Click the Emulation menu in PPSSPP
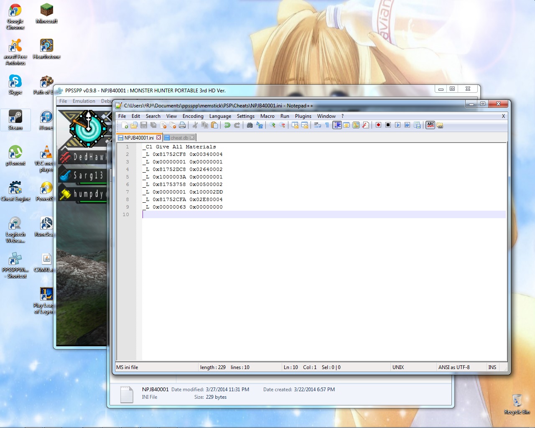Image resolution: width=535 pixels, height=428 pixels. (84, 101)
